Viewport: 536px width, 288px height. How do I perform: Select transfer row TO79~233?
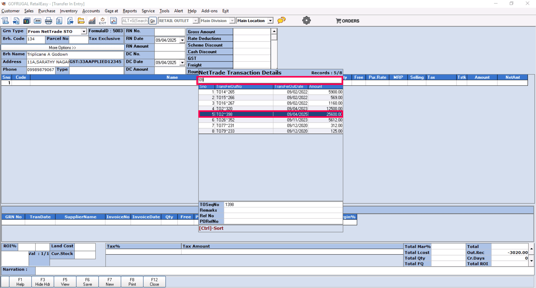[x=271, y=131]
